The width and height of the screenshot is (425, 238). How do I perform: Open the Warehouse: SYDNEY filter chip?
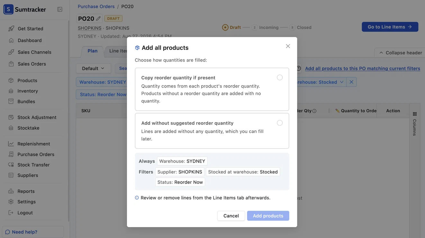pyautogui.click(x=102, y=82)
